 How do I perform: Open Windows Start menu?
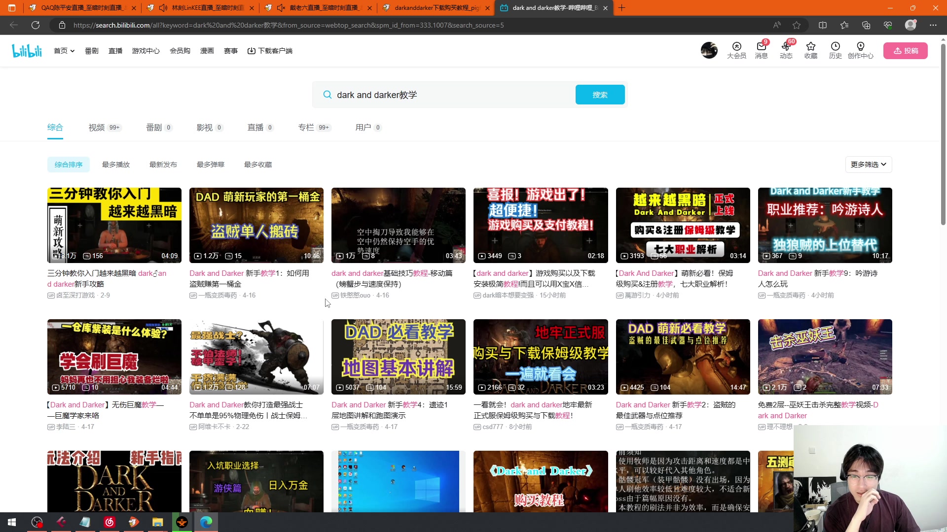pyautogui.click(x=12, y=522)
